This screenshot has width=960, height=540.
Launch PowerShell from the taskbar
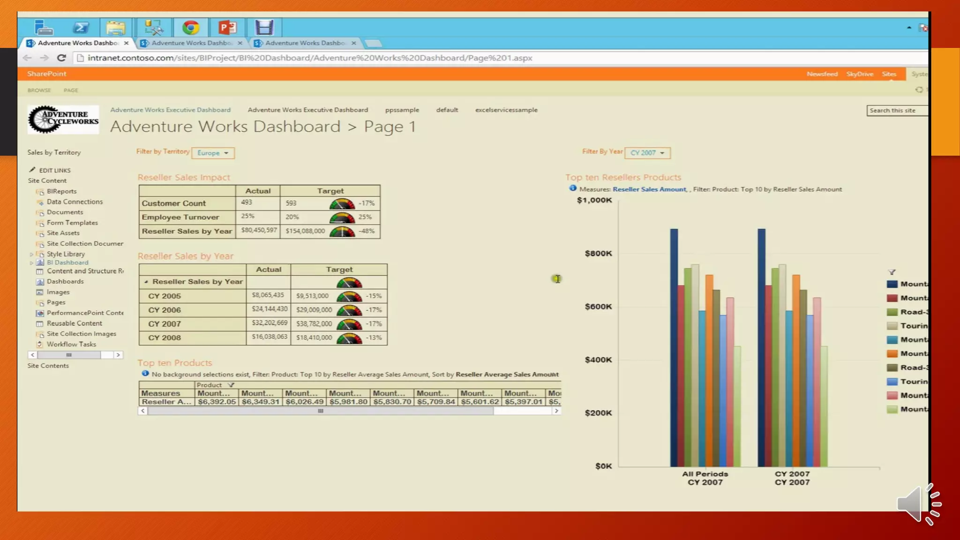(x=81, y=28)
